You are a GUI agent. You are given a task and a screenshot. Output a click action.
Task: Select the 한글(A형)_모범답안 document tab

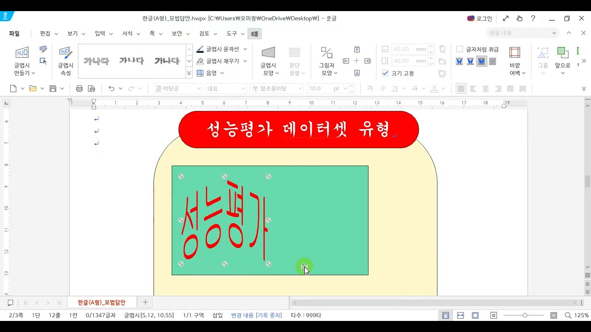pos(102,302)
